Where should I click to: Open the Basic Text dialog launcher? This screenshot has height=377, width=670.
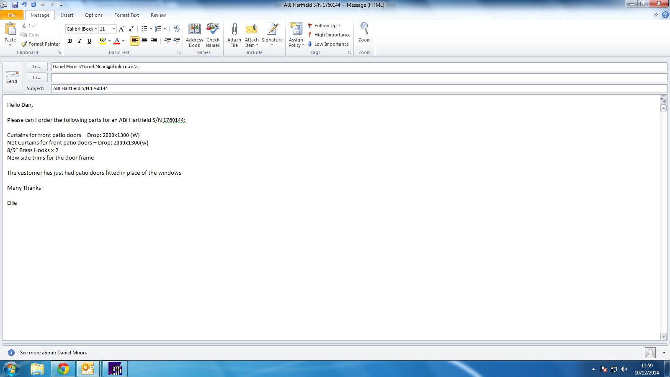[x=179, y=53]
